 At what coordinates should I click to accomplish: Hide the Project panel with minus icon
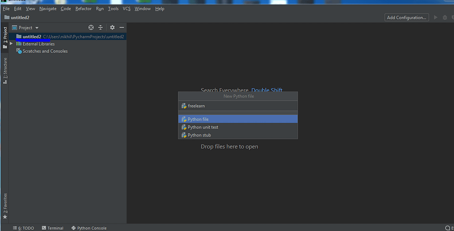122,27
